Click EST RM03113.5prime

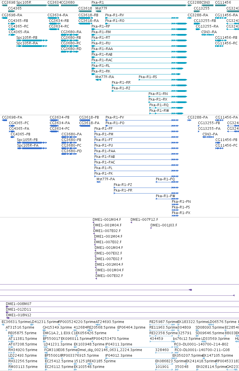23,367
